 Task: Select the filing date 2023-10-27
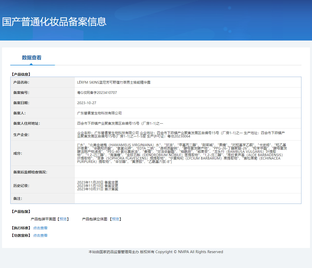point(87,103)
